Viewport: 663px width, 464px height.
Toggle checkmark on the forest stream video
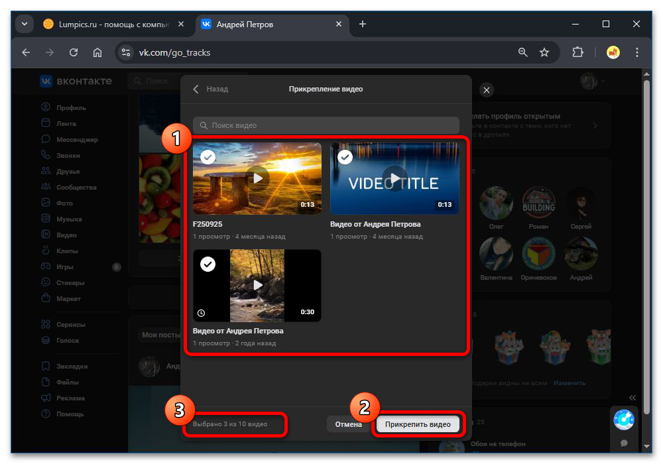click(x=208, y=264)
